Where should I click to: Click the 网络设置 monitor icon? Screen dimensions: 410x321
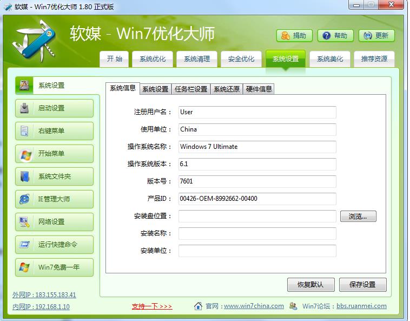pyautogui.click(x=24, y=222)
